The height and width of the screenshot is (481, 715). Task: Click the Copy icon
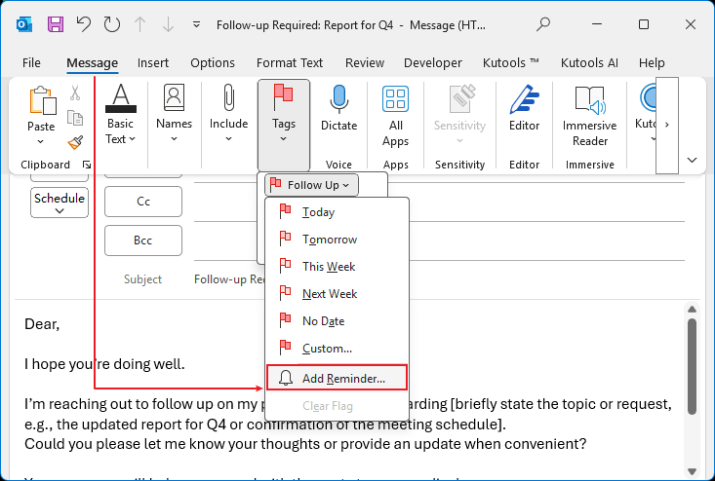[75, 118]
